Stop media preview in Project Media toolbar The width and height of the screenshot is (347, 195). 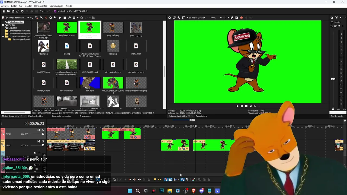point(65,18)
